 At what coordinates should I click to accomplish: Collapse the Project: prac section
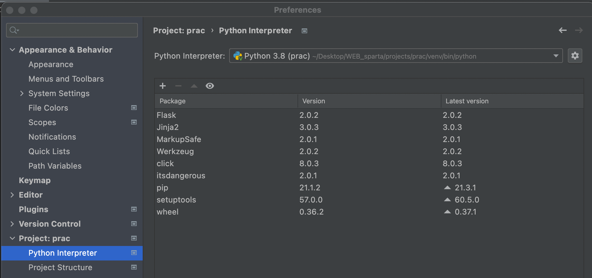pyautogui.click(x=12, y=238)
